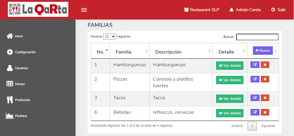The image size is (294, 136).
Task: View details for the Pizzas family
Action: coord(230,80)
